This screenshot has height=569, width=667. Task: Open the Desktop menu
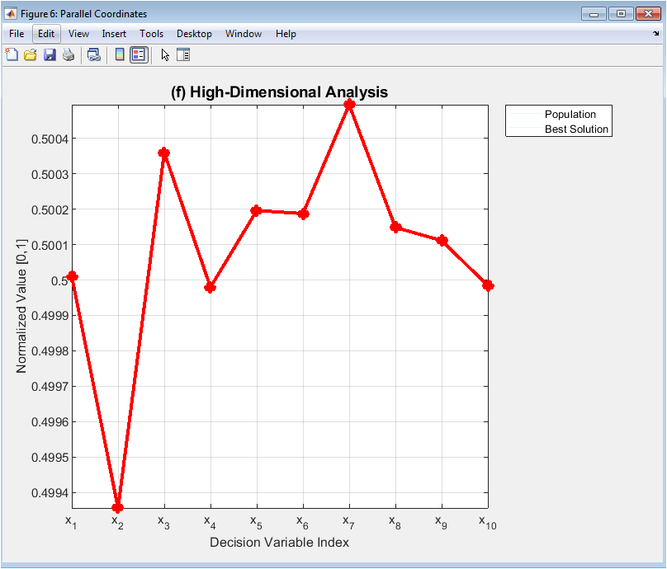(x=194, y=34)
